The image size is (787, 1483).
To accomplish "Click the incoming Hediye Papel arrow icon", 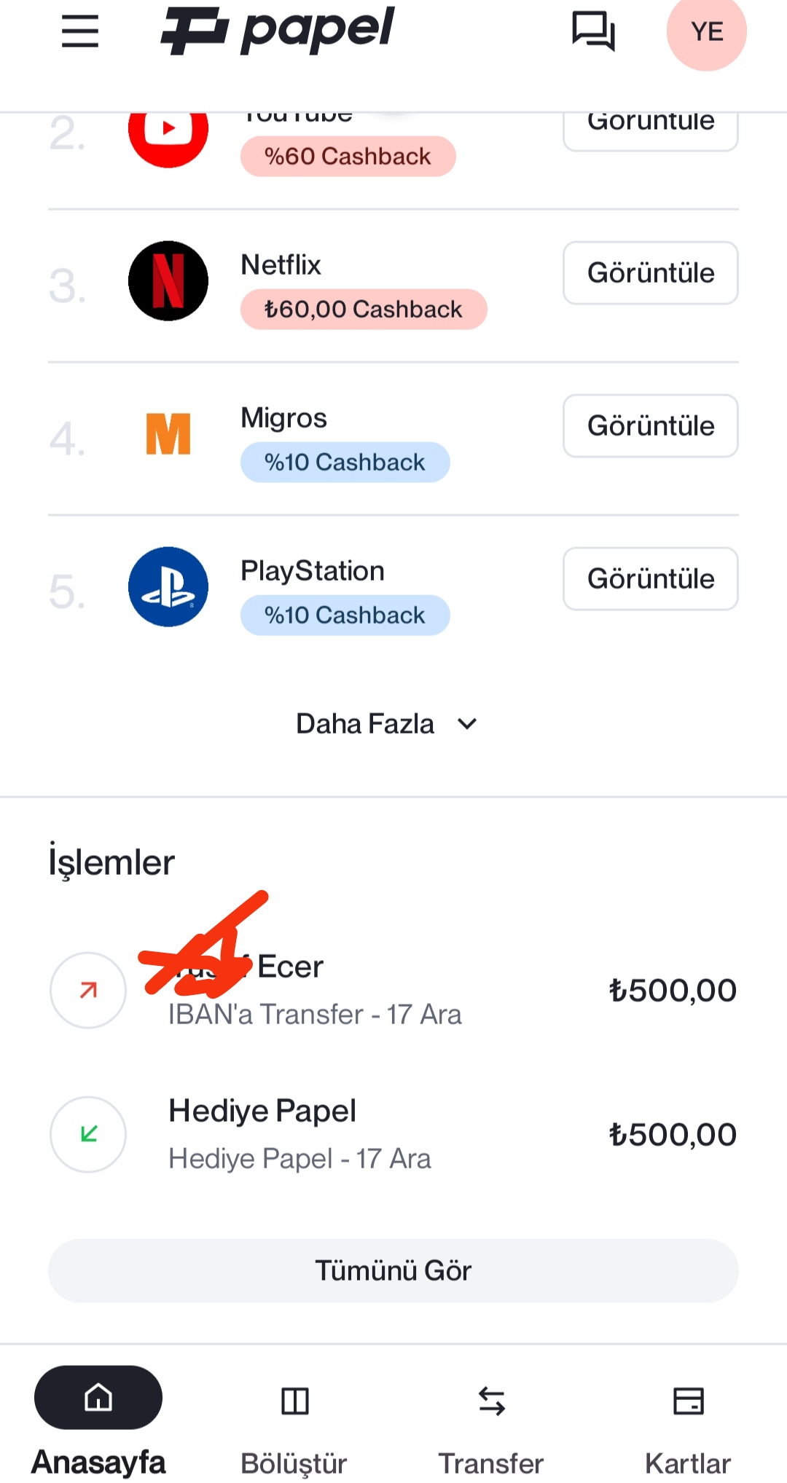I will (88, 1134).
